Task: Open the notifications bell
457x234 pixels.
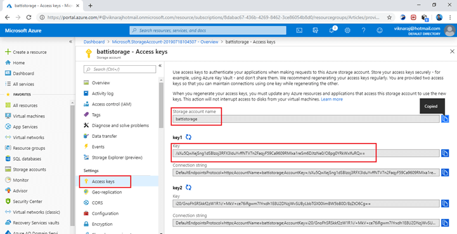Action: 331,30
